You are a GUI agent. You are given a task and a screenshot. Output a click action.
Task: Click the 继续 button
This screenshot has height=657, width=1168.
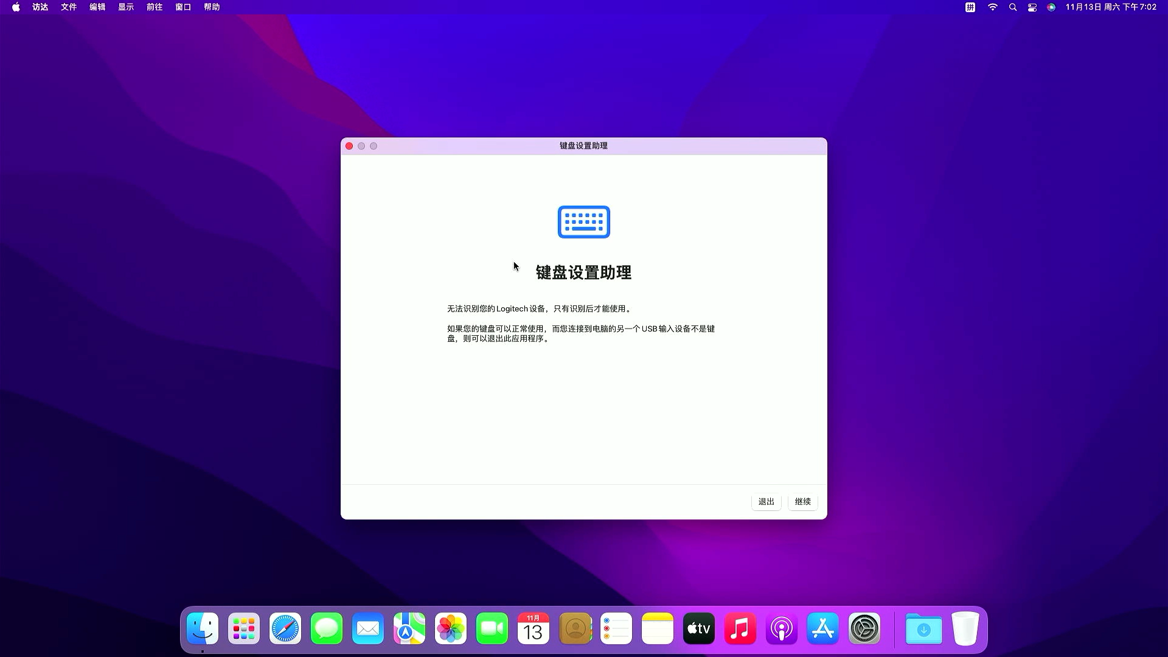[802, 502]
